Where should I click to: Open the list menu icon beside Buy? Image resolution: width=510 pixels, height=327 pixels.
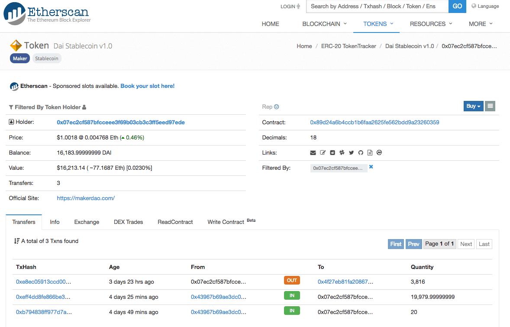(490, 106)
